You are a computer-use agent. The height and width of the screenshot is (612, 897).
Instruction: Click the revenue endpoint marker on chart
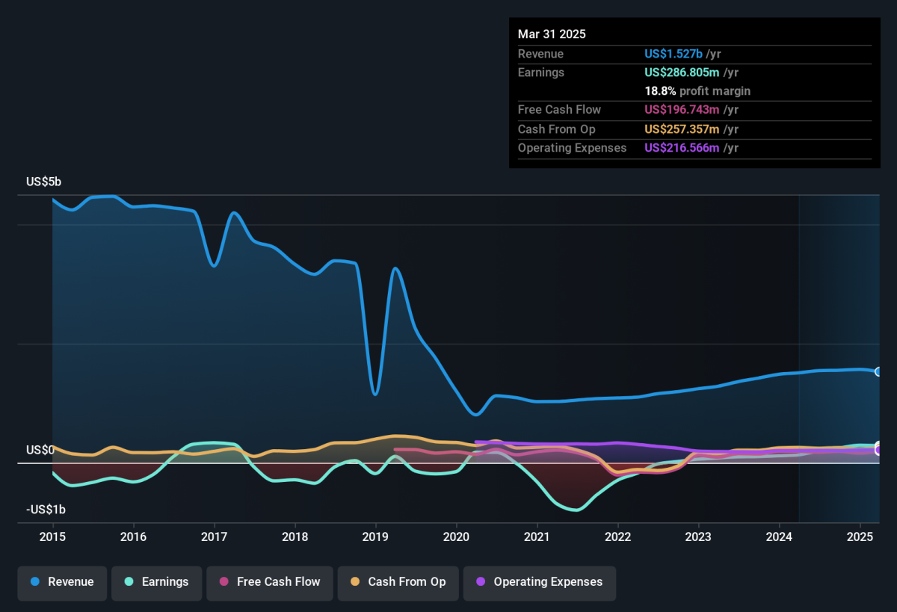point(879,372)
